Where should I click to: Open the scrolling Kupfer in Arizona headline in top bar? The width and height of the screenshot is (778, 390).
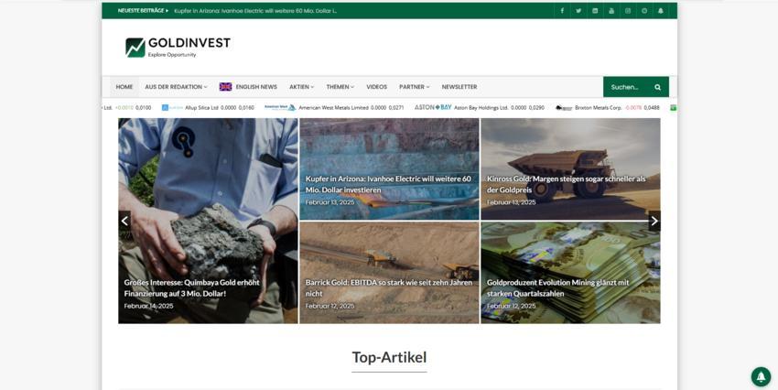click(255, 11)
